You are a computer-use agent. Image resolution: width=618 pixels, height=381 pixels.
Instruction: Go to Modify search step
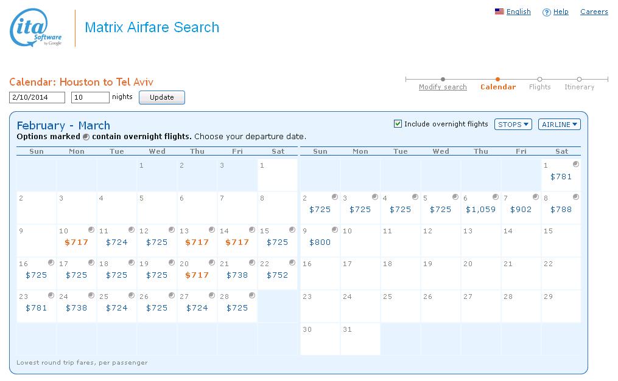click(x=443, y=87)
